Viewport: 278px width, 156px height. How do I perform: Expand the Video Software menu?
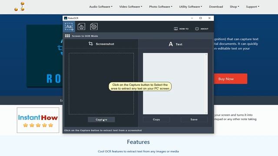click(131, 6)
